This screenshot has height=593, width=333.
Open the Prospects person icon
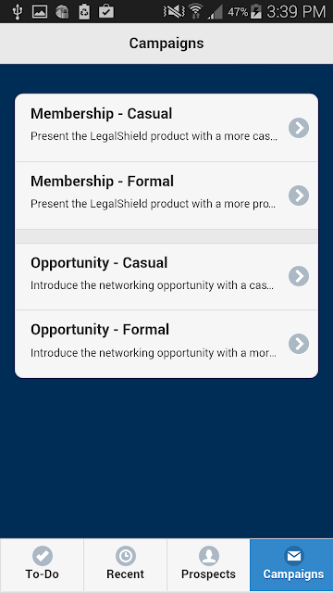coord(208,556)
